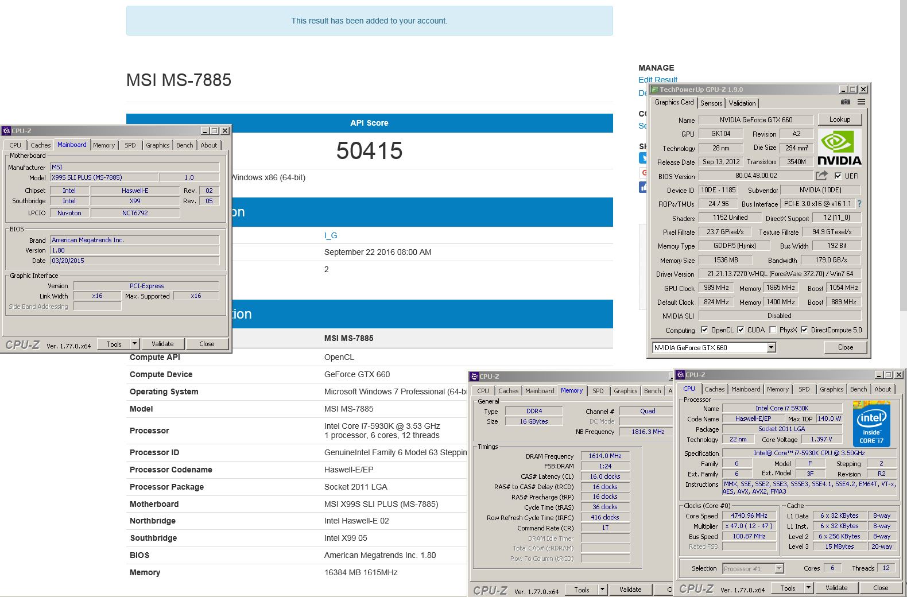907x597 pixels.
Task: Expand the Tools arrow in the CPU-Z Memory window
Action: pos(602,590)
